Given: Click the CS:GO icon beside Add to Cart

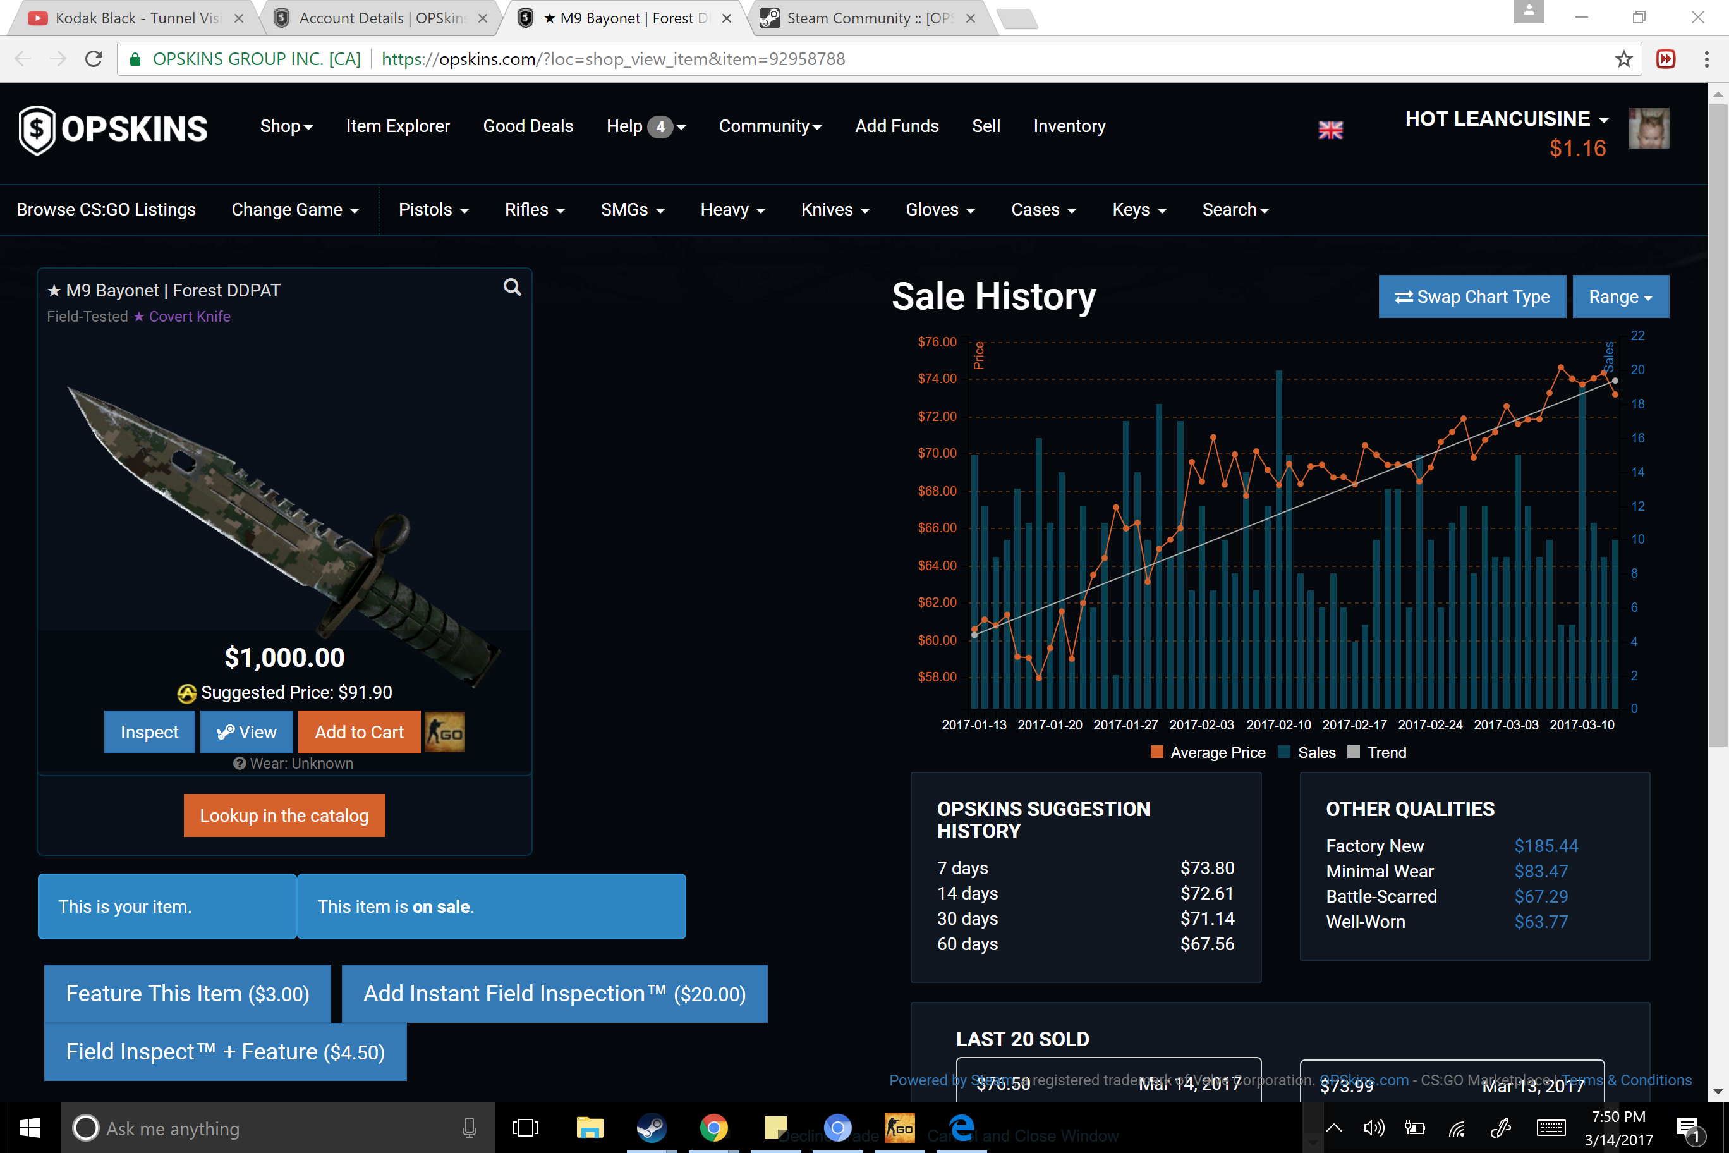Looking at the screenshot, I should tap(445, 733).
